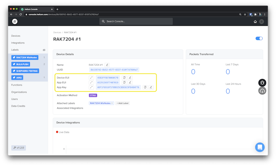
Task: Click the v1.2.0 version badge
Action: pos(19,148)
